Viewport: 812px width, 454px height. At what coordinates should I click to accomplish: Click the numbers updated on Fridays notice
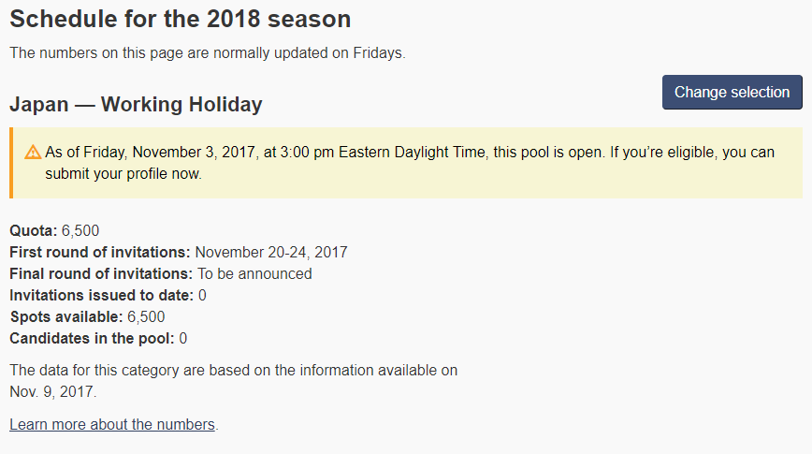[x=208, y=52]
